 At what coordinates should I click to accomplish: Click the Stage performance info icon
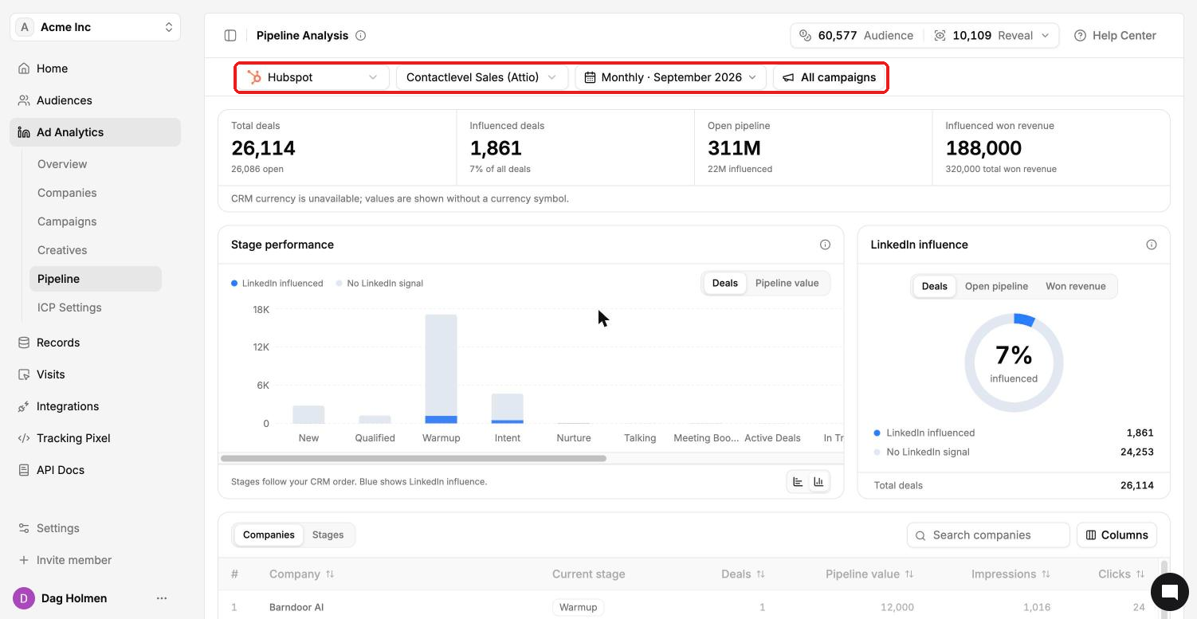coord(825,245)
